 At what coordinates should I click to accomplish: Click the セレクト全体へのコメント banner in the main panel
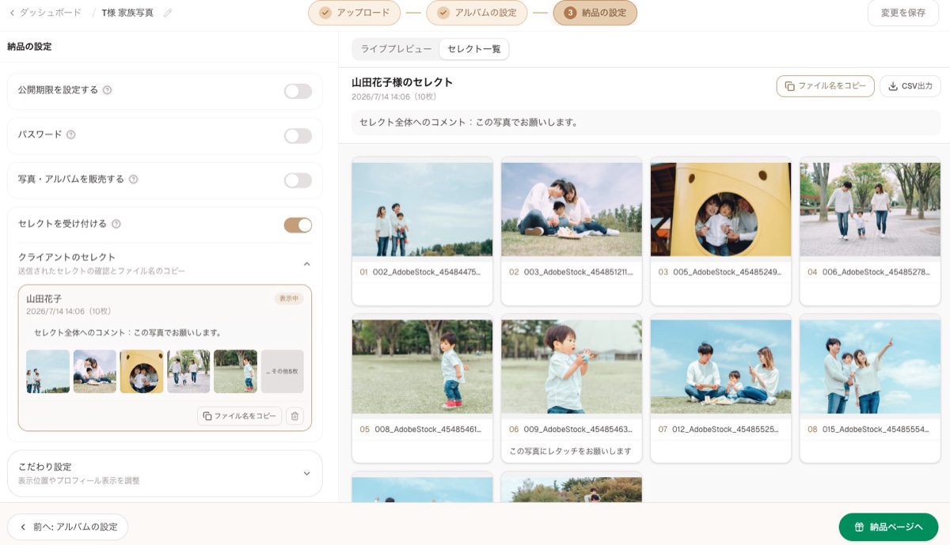click(646, 123)
